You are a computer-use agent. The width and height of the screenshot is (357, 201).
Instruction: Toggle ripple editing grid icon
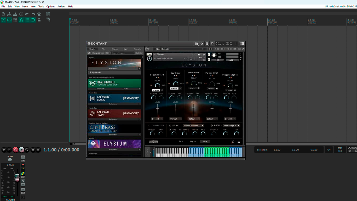15,20
